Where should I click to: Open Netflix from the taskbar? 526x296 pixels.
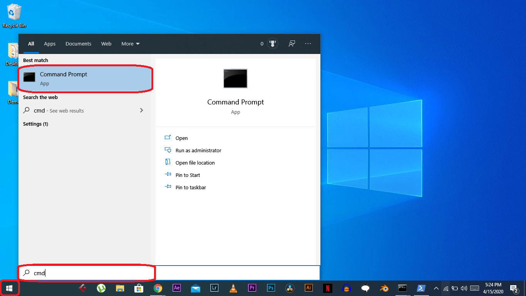click(x=327, y=288)
